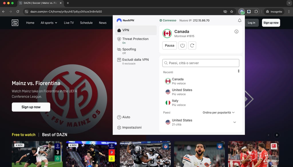293x167 pixels.
Task: Open All sports dropdown
Action: (49, 23)
